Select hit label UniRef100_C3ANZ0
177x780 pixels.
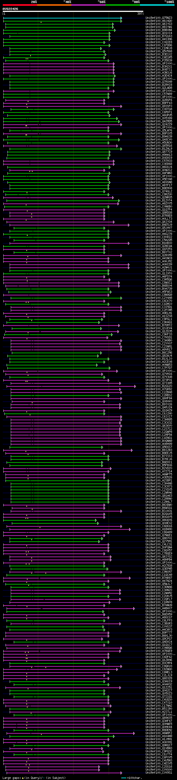point(159,590)
